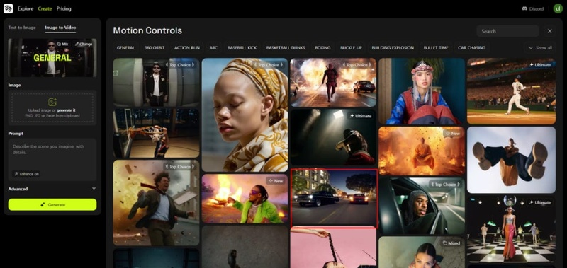Select the BUCKLE UP motion filter
The width and height of the screenshot is (567, 268).
coord(351,47)
